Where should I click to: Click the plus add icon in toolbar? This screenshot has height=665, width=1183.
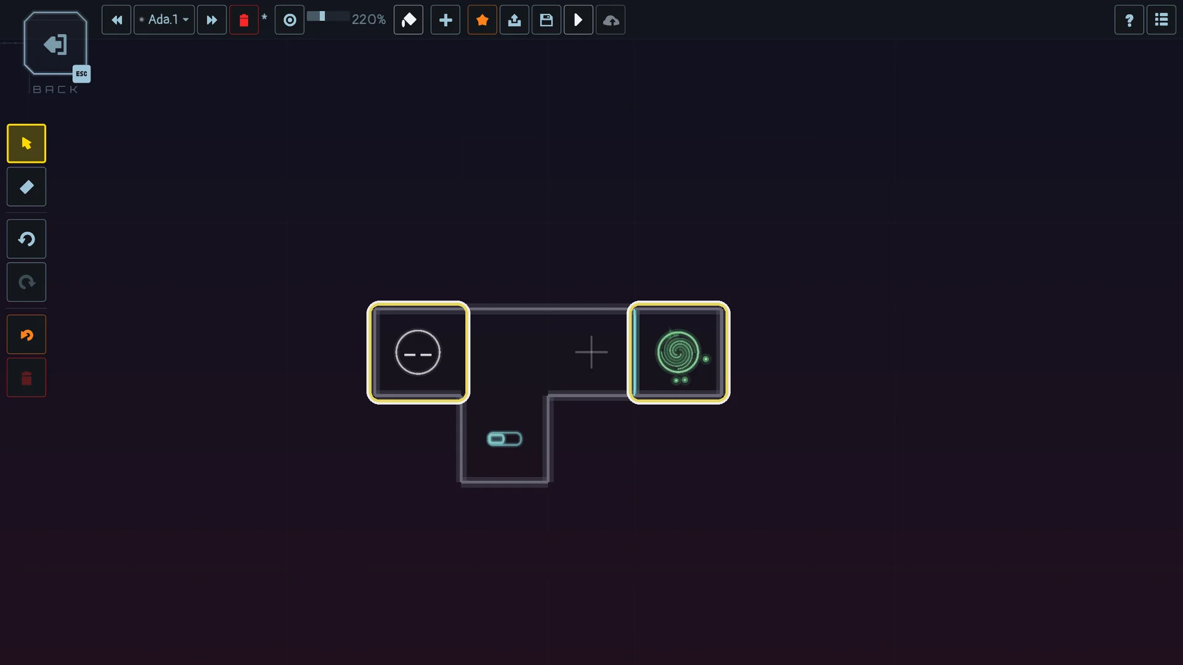click(445, 20)
